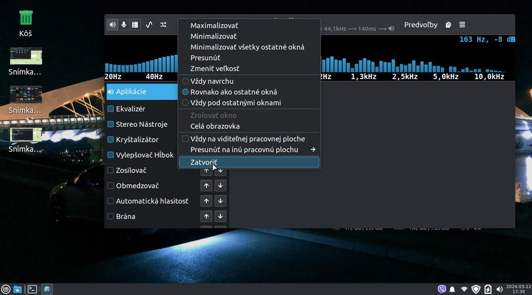Viewport: 532px width, 295px height.
Task: Select the speaker output effects icon
Action: (x=113, y=25)
